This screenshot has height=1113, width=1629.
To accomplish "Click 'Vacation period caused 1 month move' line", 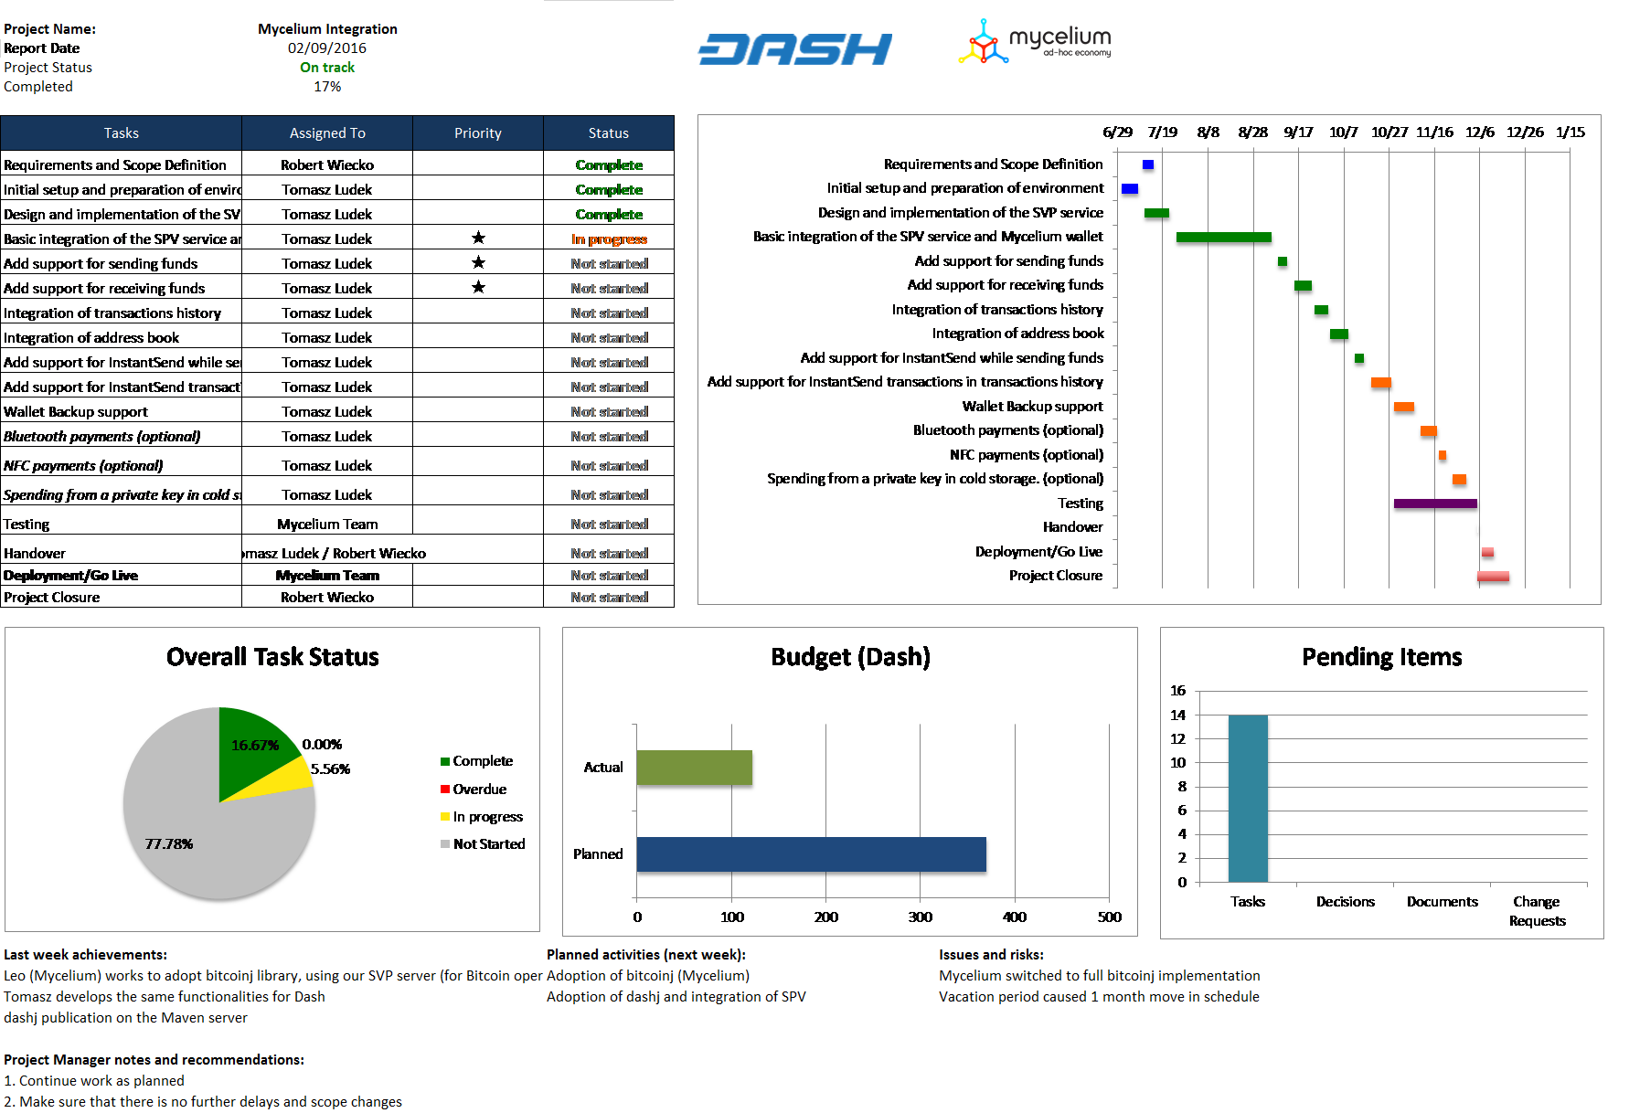I will pos(1099,997).
